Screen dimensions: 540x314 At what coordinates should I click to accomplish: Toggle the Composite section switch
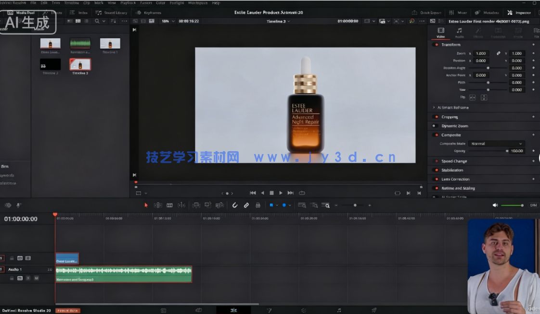pos(435,135)
